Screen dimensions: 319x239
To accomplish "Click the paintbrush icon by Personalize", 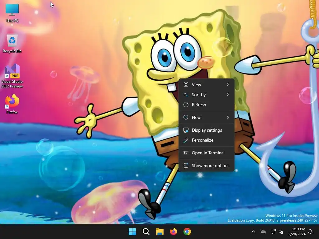I will [186, 140].
